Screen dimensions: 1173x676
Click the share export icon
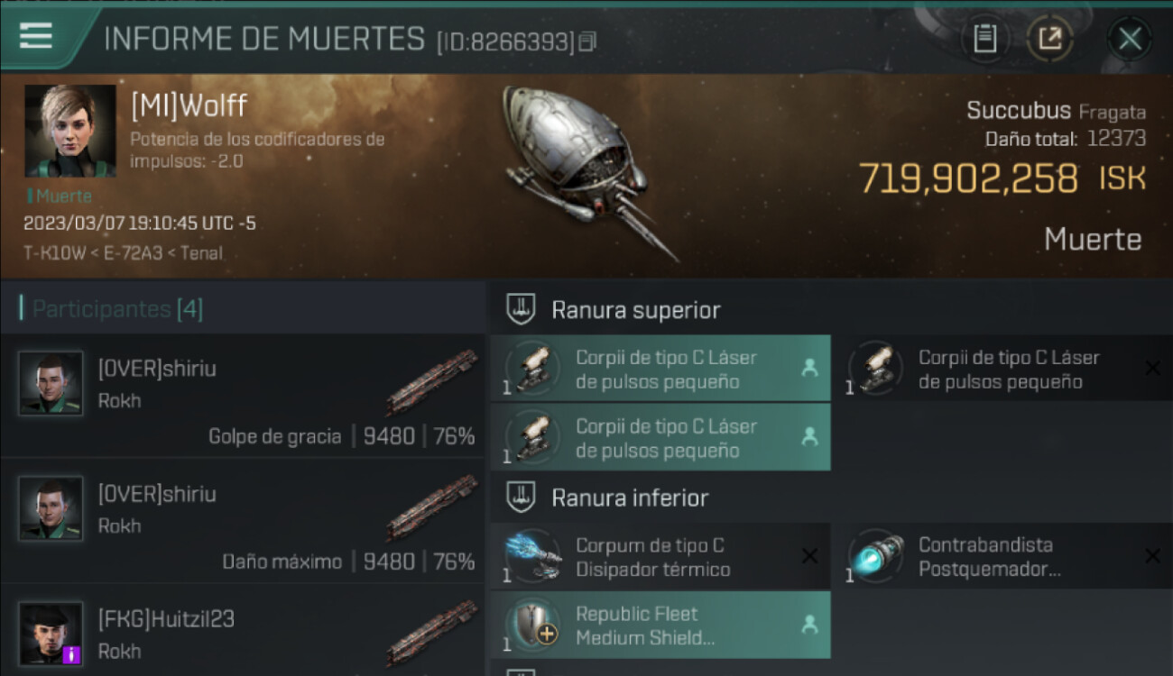point(1049,39)
